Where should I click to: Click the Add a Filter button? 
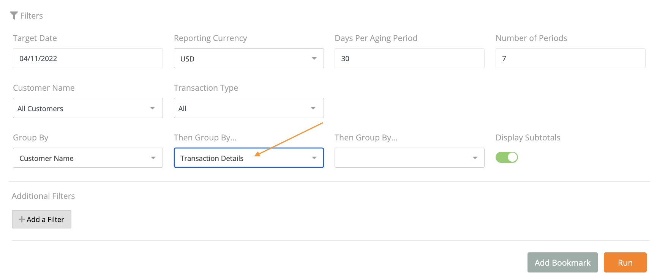tap(41, 219)
